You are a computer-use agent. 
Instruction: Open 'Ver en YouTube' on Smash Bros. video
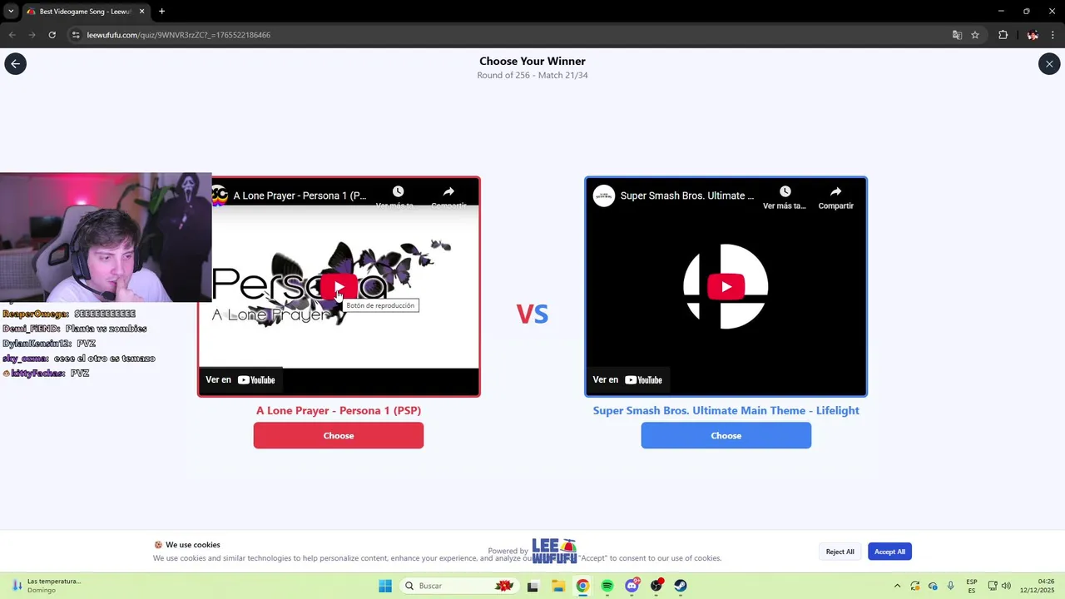click(627, 379)
